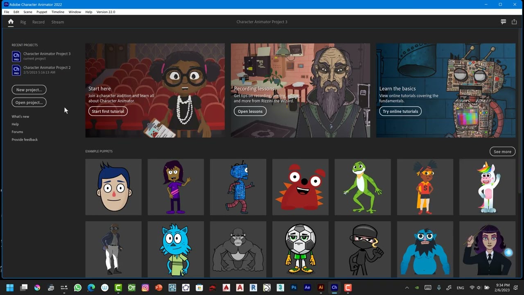This screenshot has width=524, height=295.
Task: Click Start first tutorial button
Action: 108,111
